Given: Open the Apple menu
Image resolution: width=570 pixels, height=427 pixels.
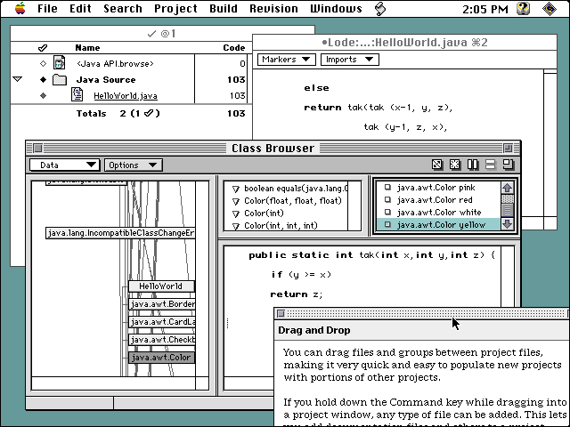Looking at the screenshot, I should tap(20, 8).
